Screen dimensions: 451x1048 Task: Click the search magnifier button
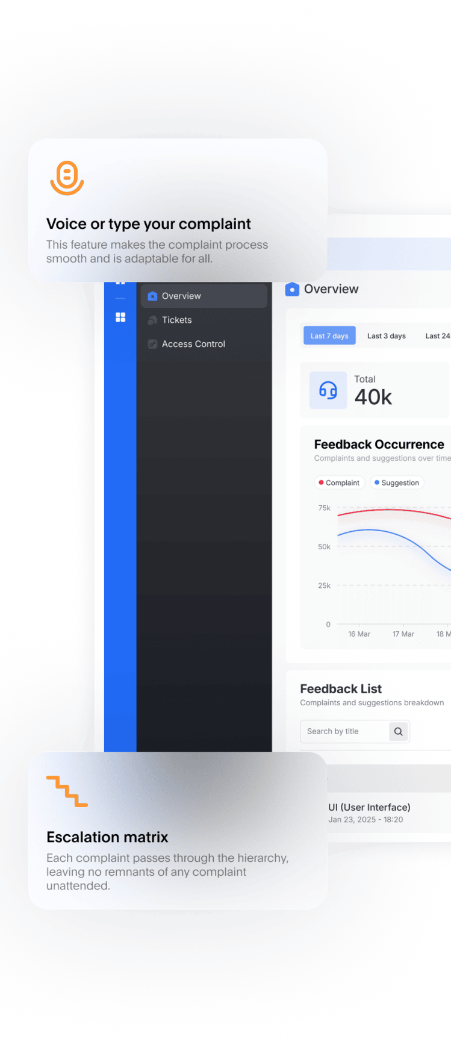(x=399, y=732)
